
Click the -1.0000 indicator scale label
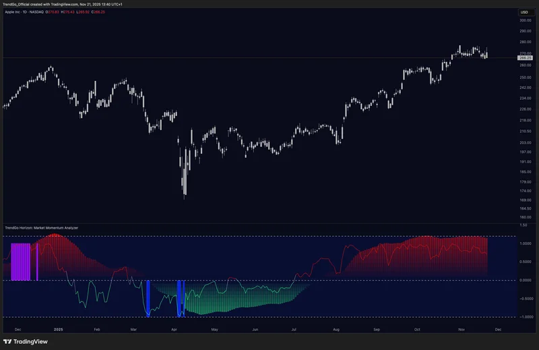pos(525,317)
